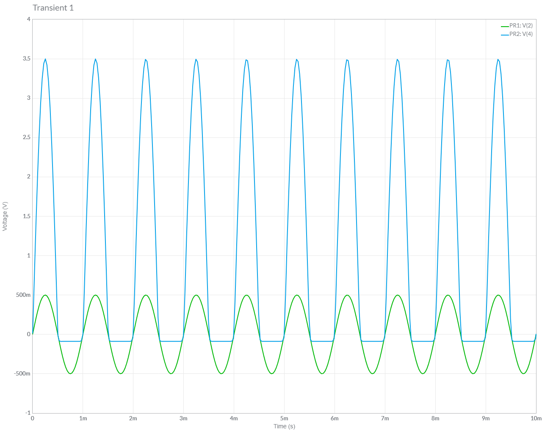Click the first green waveform trough at -500m

pyautogui.click(x=70, y=373)
